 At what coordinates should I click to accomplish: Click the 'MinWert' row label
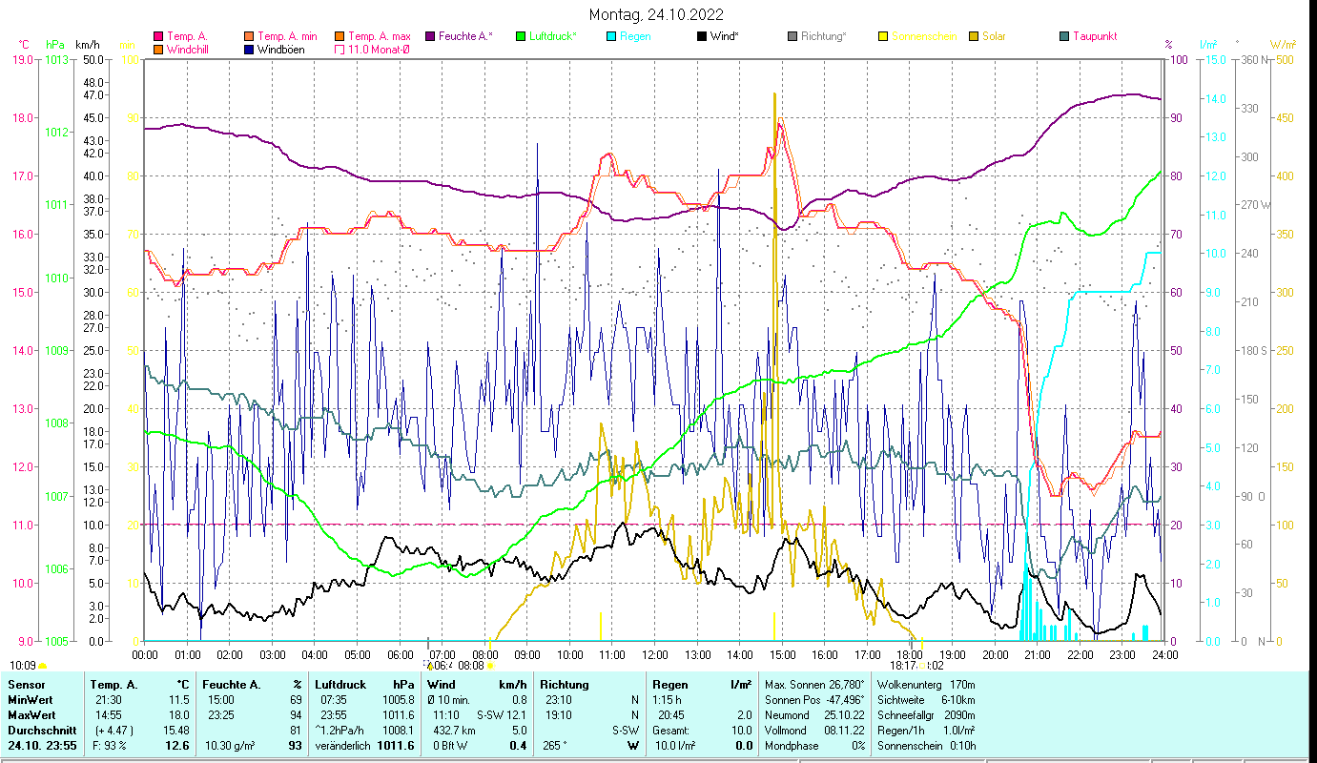(29, 700)
